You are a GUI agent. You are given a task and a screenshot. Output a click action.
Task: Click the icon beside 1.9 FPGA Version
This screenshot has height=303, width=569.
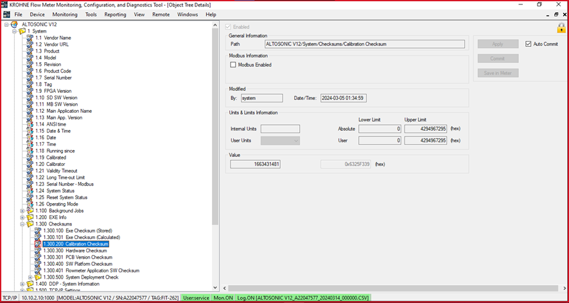coord(30,91)
